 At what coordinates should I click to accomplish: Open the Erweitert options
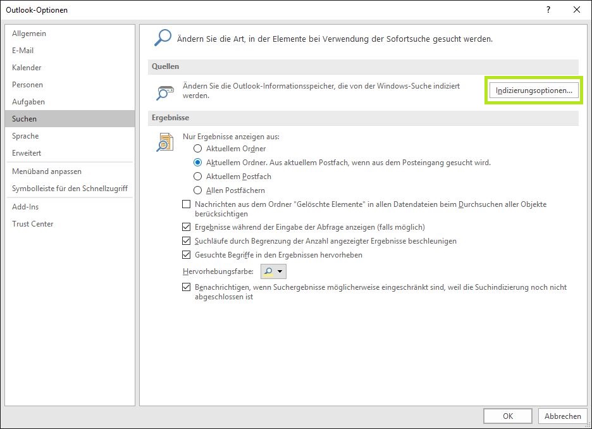pos(70,153)
